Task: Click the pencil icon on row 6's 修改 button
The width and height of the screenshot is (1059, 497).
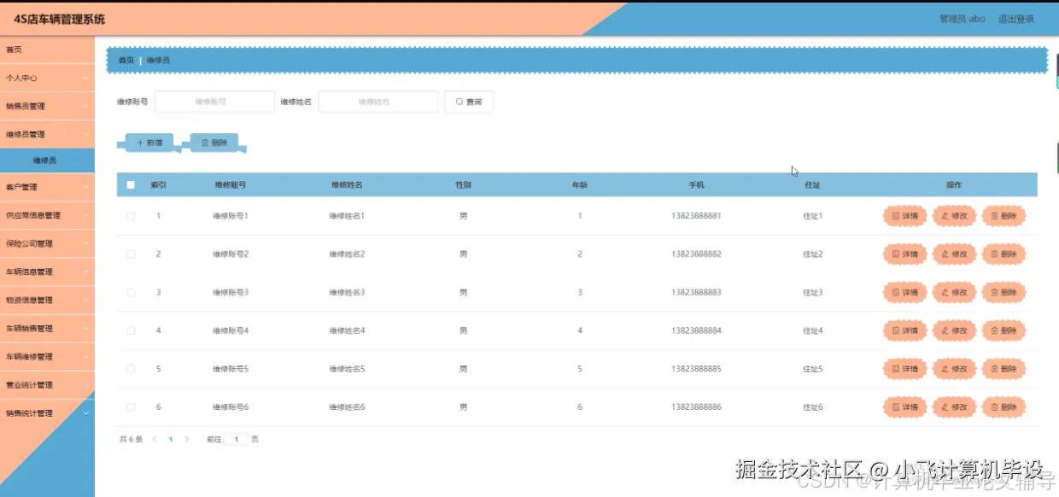Action: click(944, 407)
